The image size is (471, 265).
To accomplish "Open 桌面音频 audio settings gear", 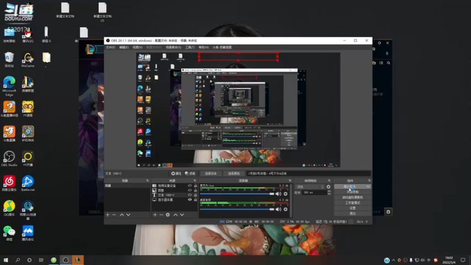I will [x=286, y=209].
